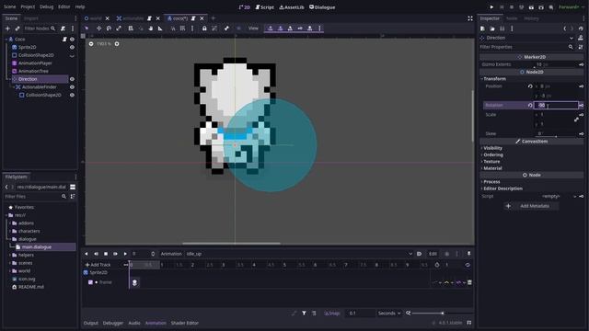Image resolution: width=589 pixels, height=331 pixels.
Task: Expand the Texture section in Inspector
Action: [491, 162]
